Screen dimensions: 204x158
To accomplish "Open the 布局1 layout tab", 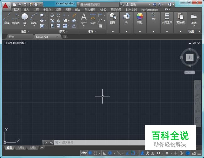I will (x=21, y=148).
